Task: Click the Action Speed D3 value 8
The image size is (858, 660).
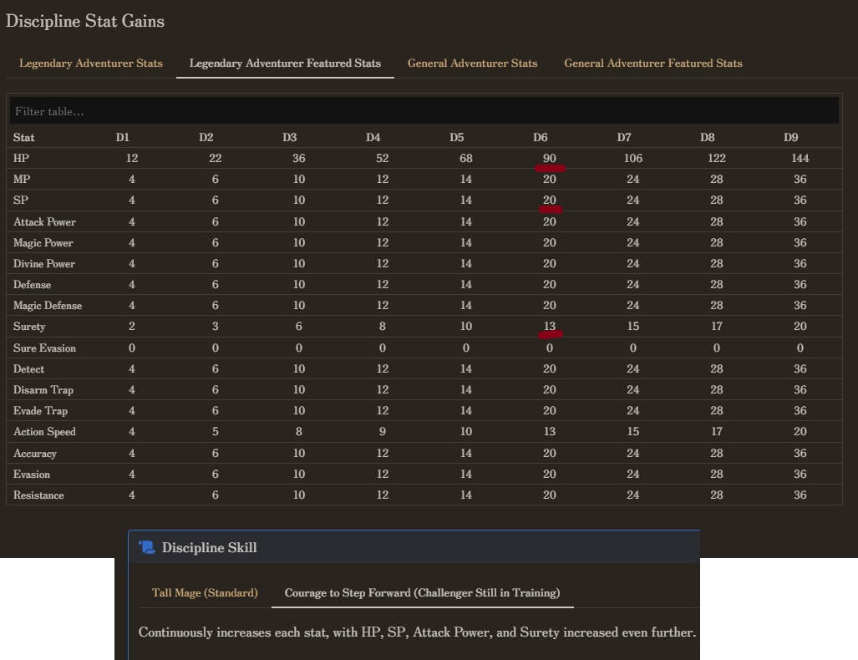Action: (299, 431)
